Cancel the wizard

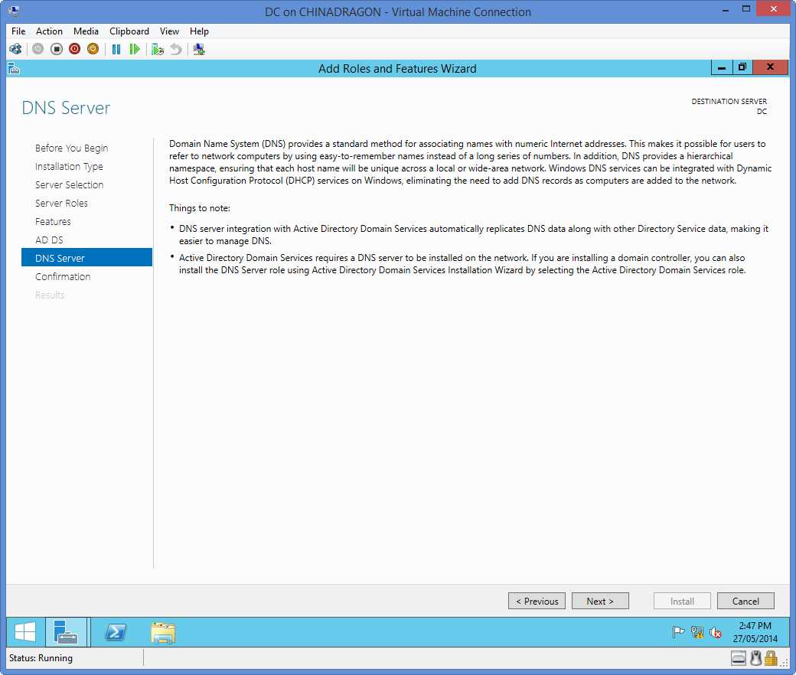coord(745,601)
